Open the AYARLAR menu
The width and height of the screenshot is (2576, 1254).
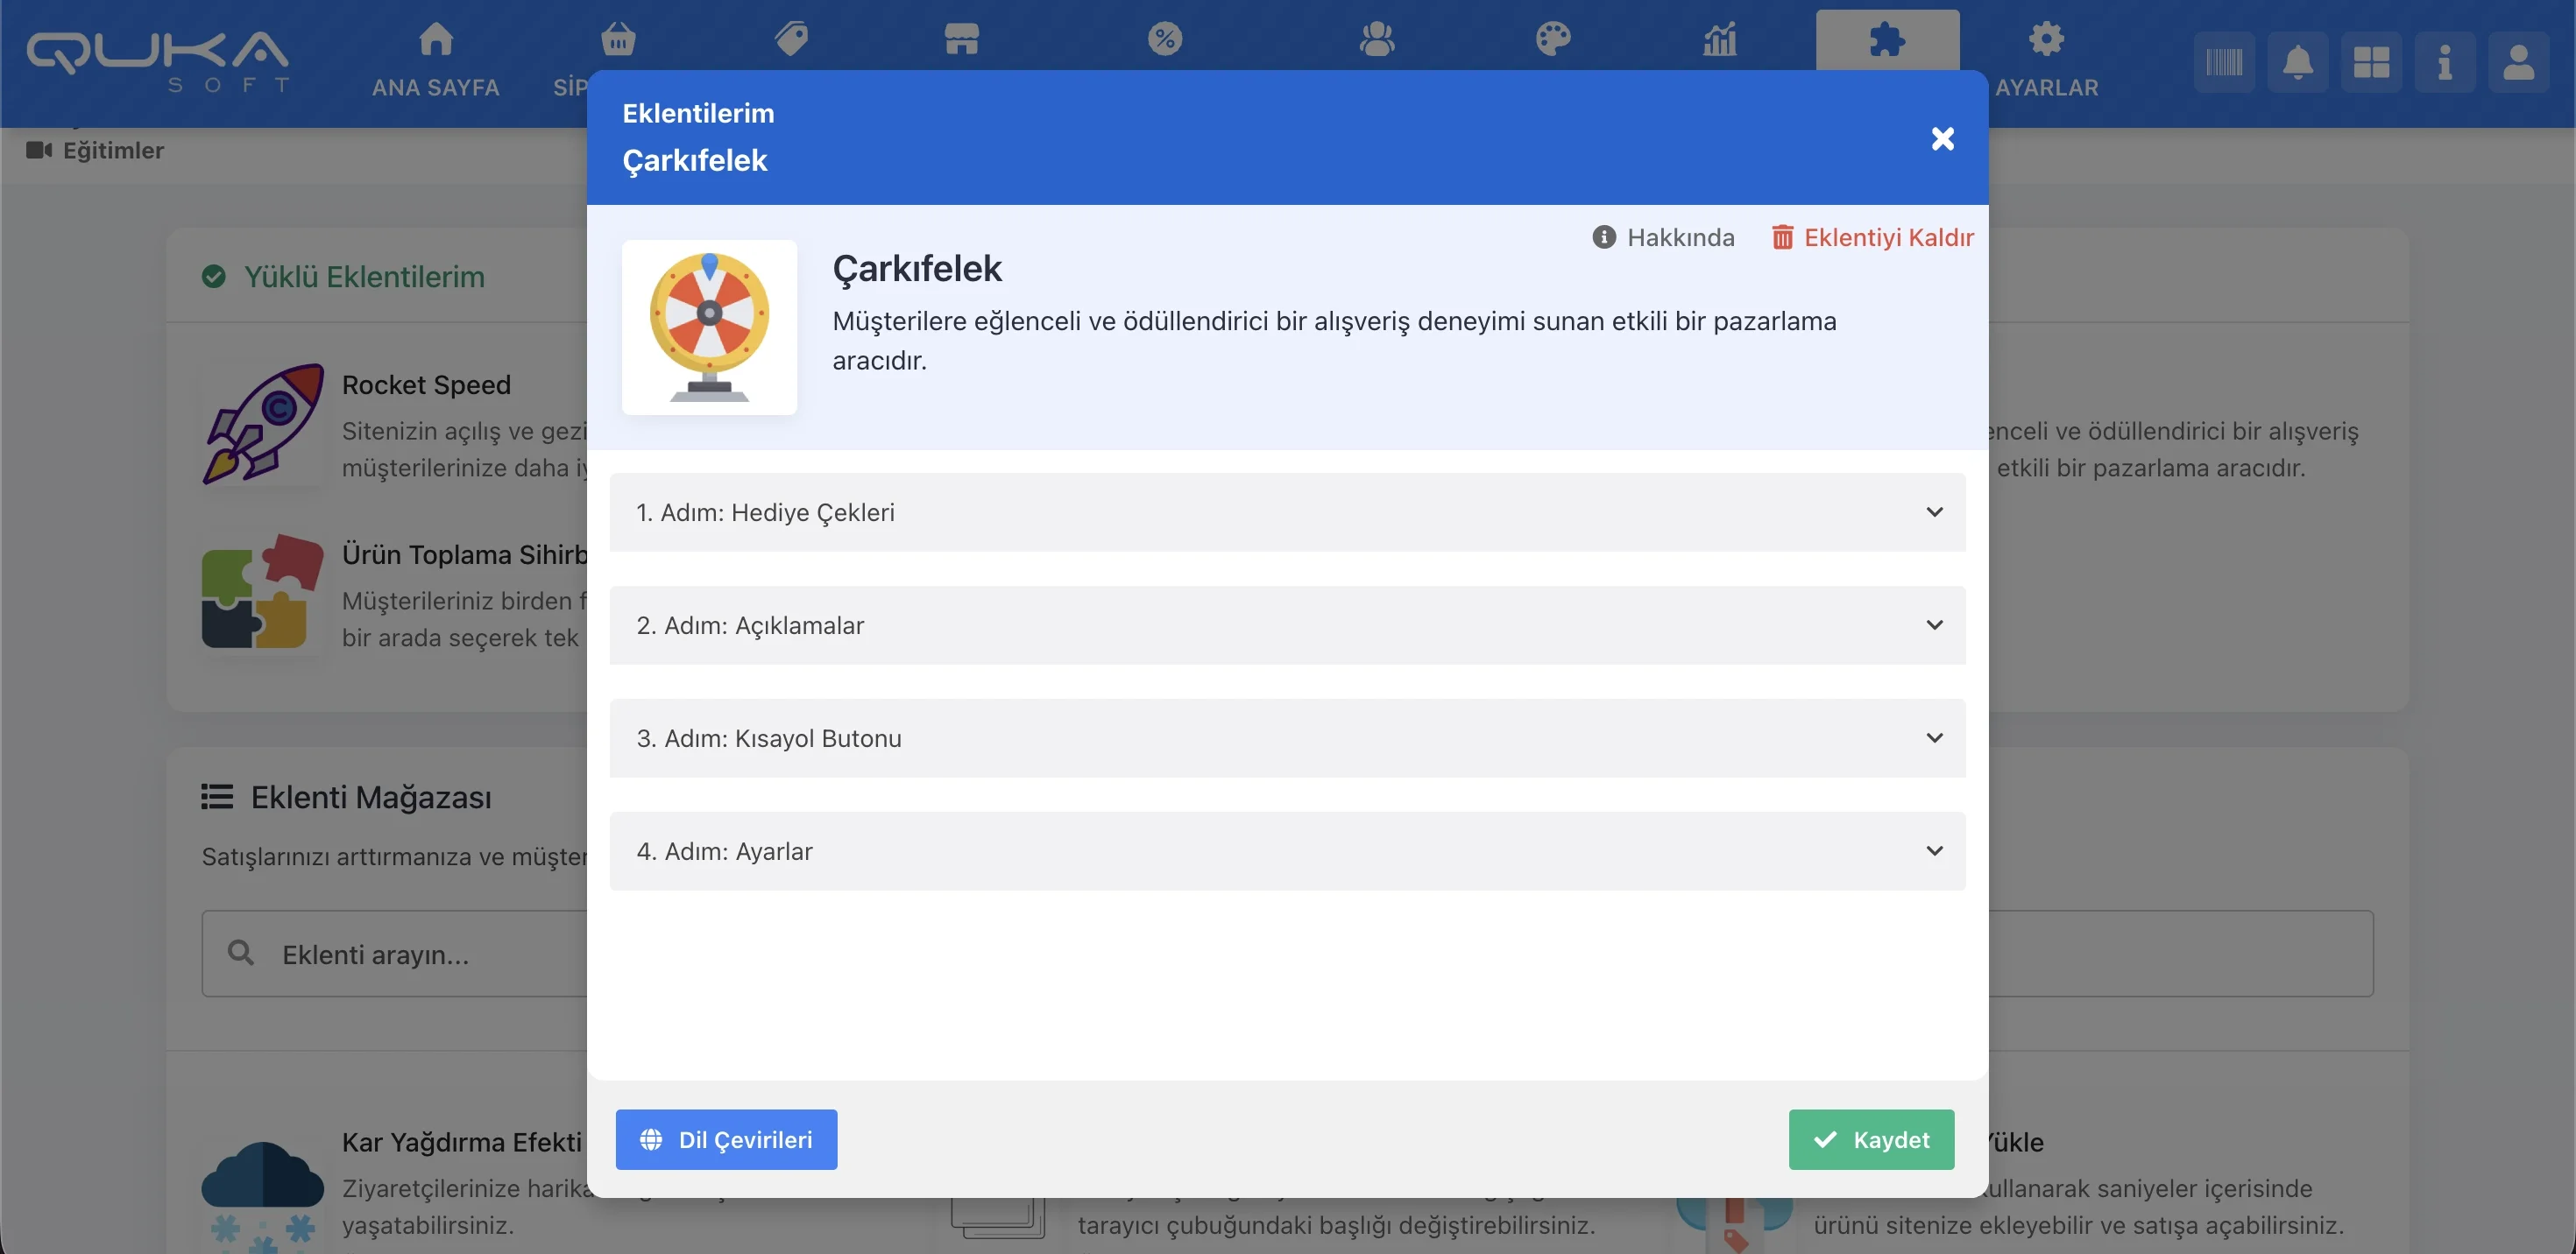click(x=2046, y=60)
